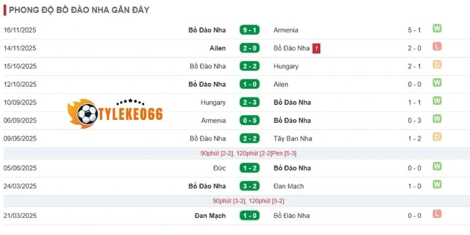470x235 pixels.
Task: Click the Phong Độ Bồ Đào Nha Gần Đây heading
Action: pyautogui.click(x=79, y=10)
